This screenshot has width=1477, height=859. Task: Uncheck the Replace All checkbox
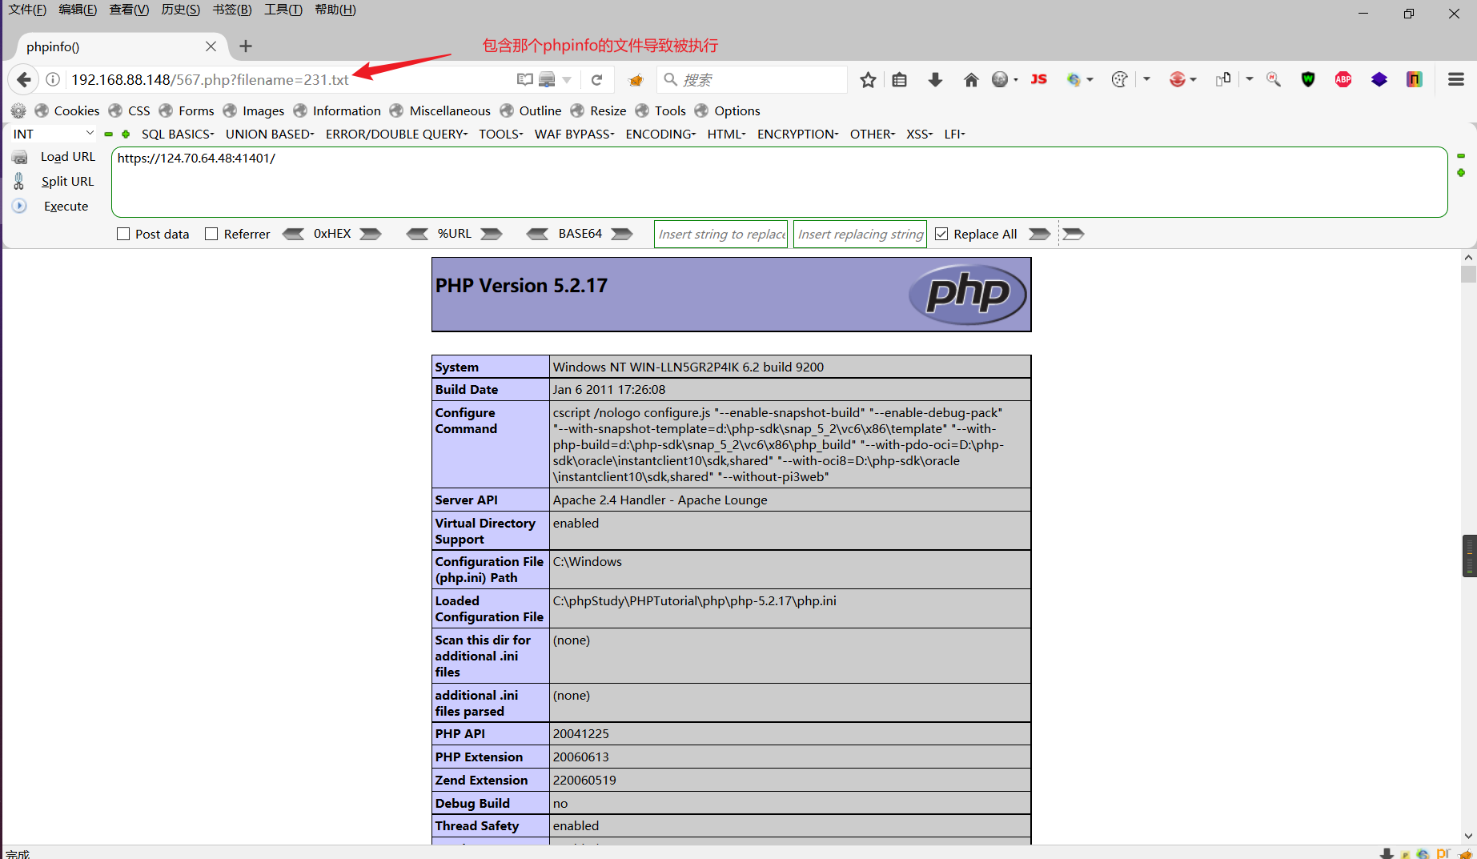[941, 234]
